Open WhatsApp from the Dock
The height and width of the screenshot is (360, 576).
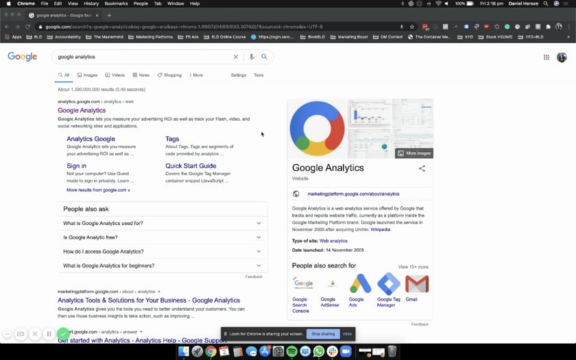[318, 352]
